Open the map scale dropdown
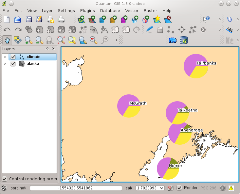Viewport: 240px width, 194px height. coord(161,188)
